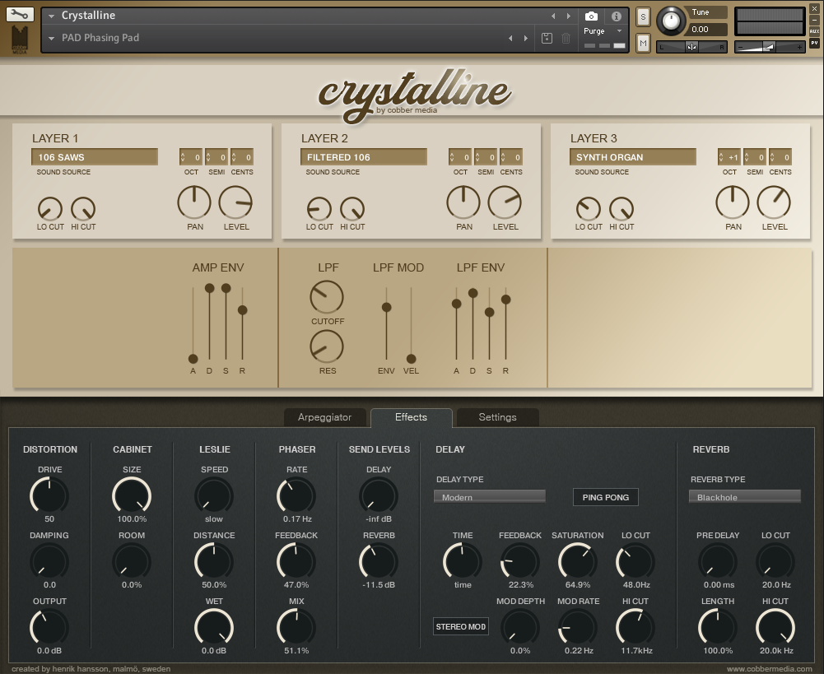Image resolution: width=824 pixels, height=674 pixels.
Task: Toggle the Ping Pong delay button
Action: (605, 497)
